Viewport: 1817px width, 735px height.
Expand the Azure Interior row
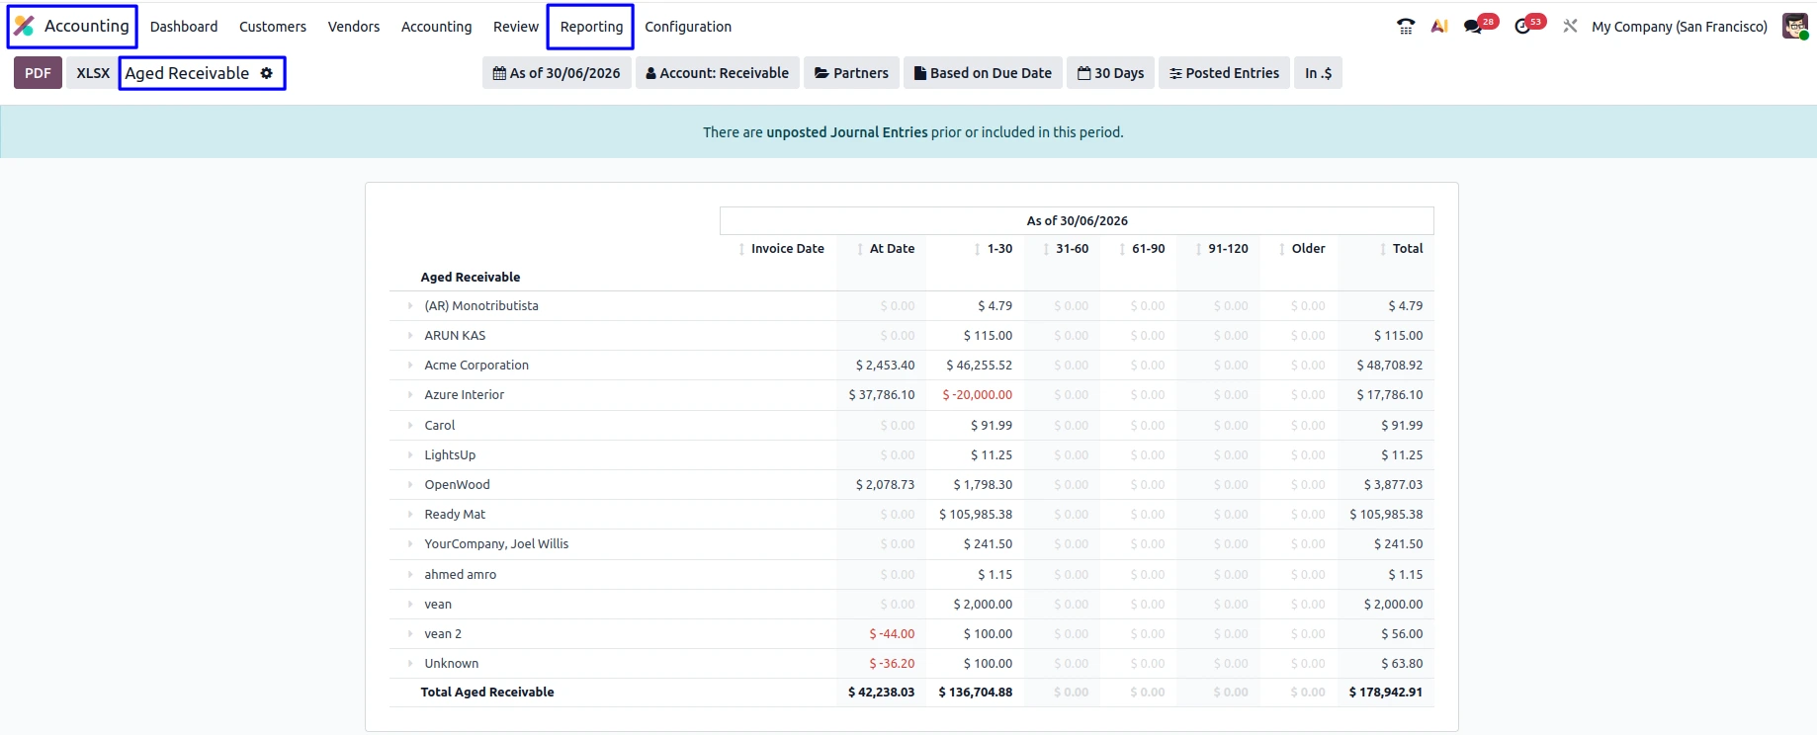(x=410, y=395)
